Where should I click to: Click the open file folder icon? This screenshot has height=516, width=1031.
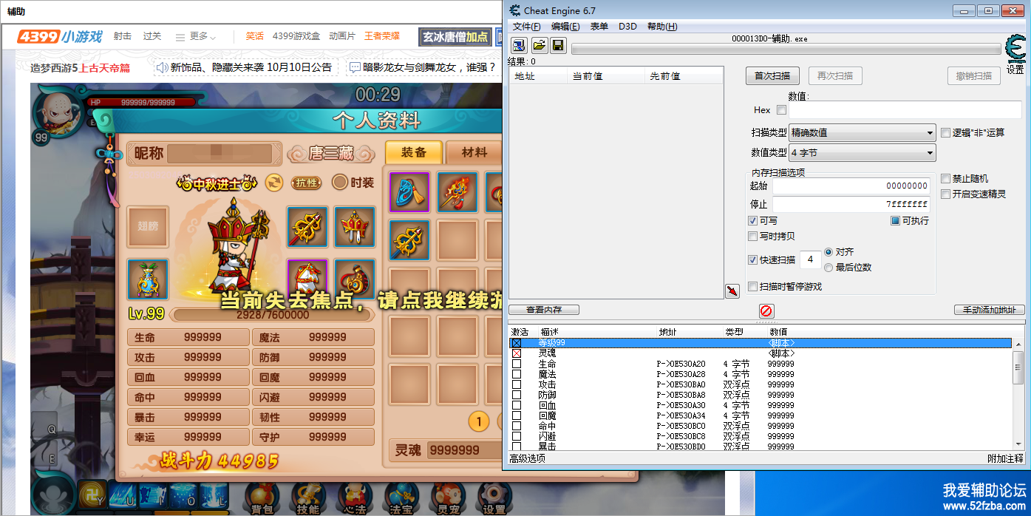[x=540, y=46]
